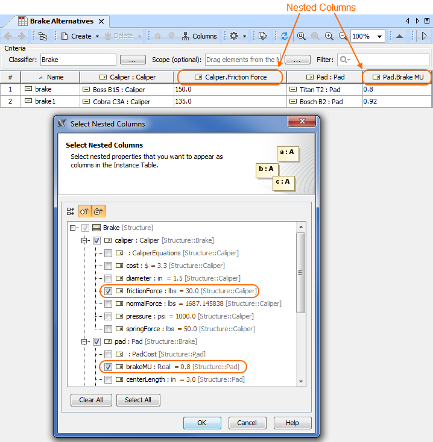Select the Boss B15 : Caliper cell
This screenshot has width=433, height=442.
(x=127, y=90)
